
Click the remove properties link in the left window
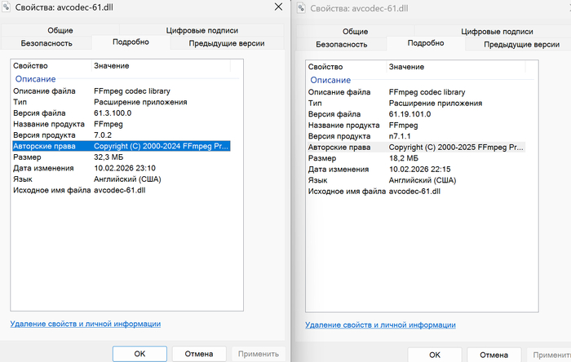point(85,324)
